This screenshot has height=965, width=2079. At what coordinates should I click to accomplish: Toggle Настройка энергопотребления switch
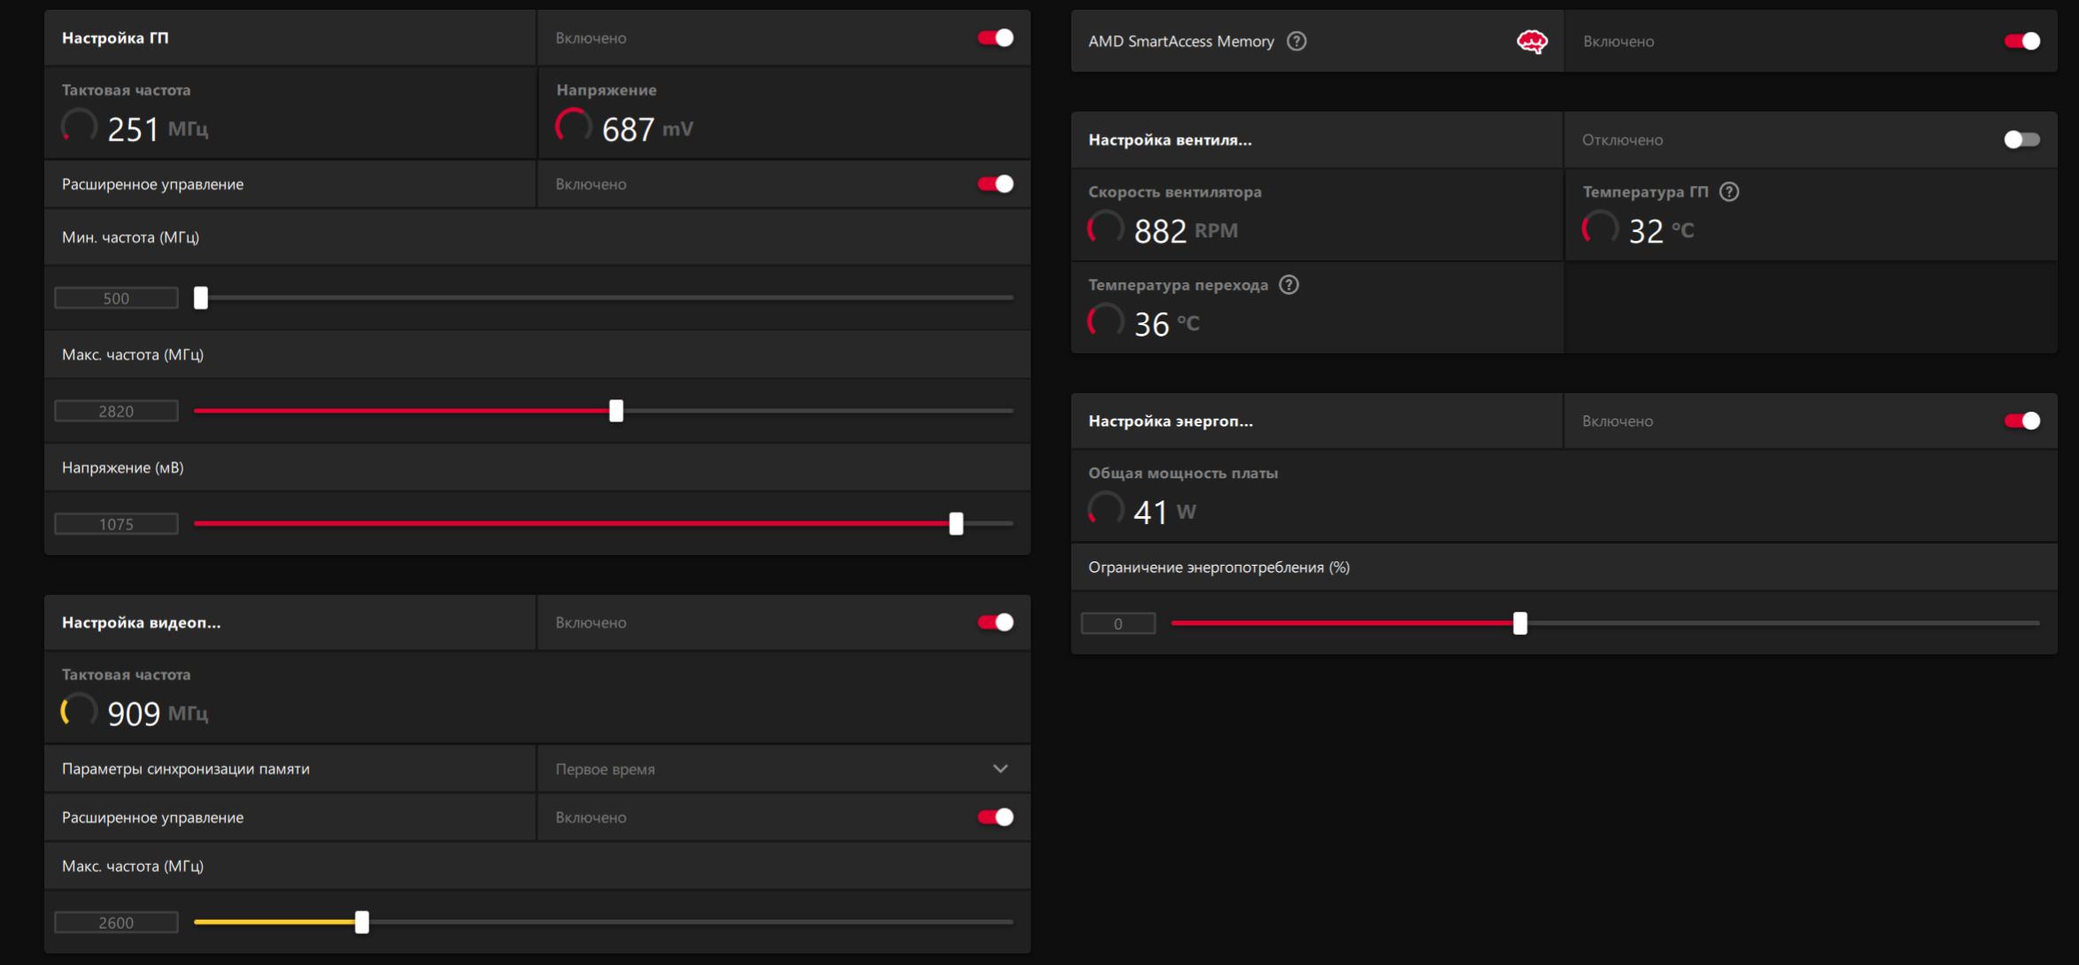point(2021,421)
